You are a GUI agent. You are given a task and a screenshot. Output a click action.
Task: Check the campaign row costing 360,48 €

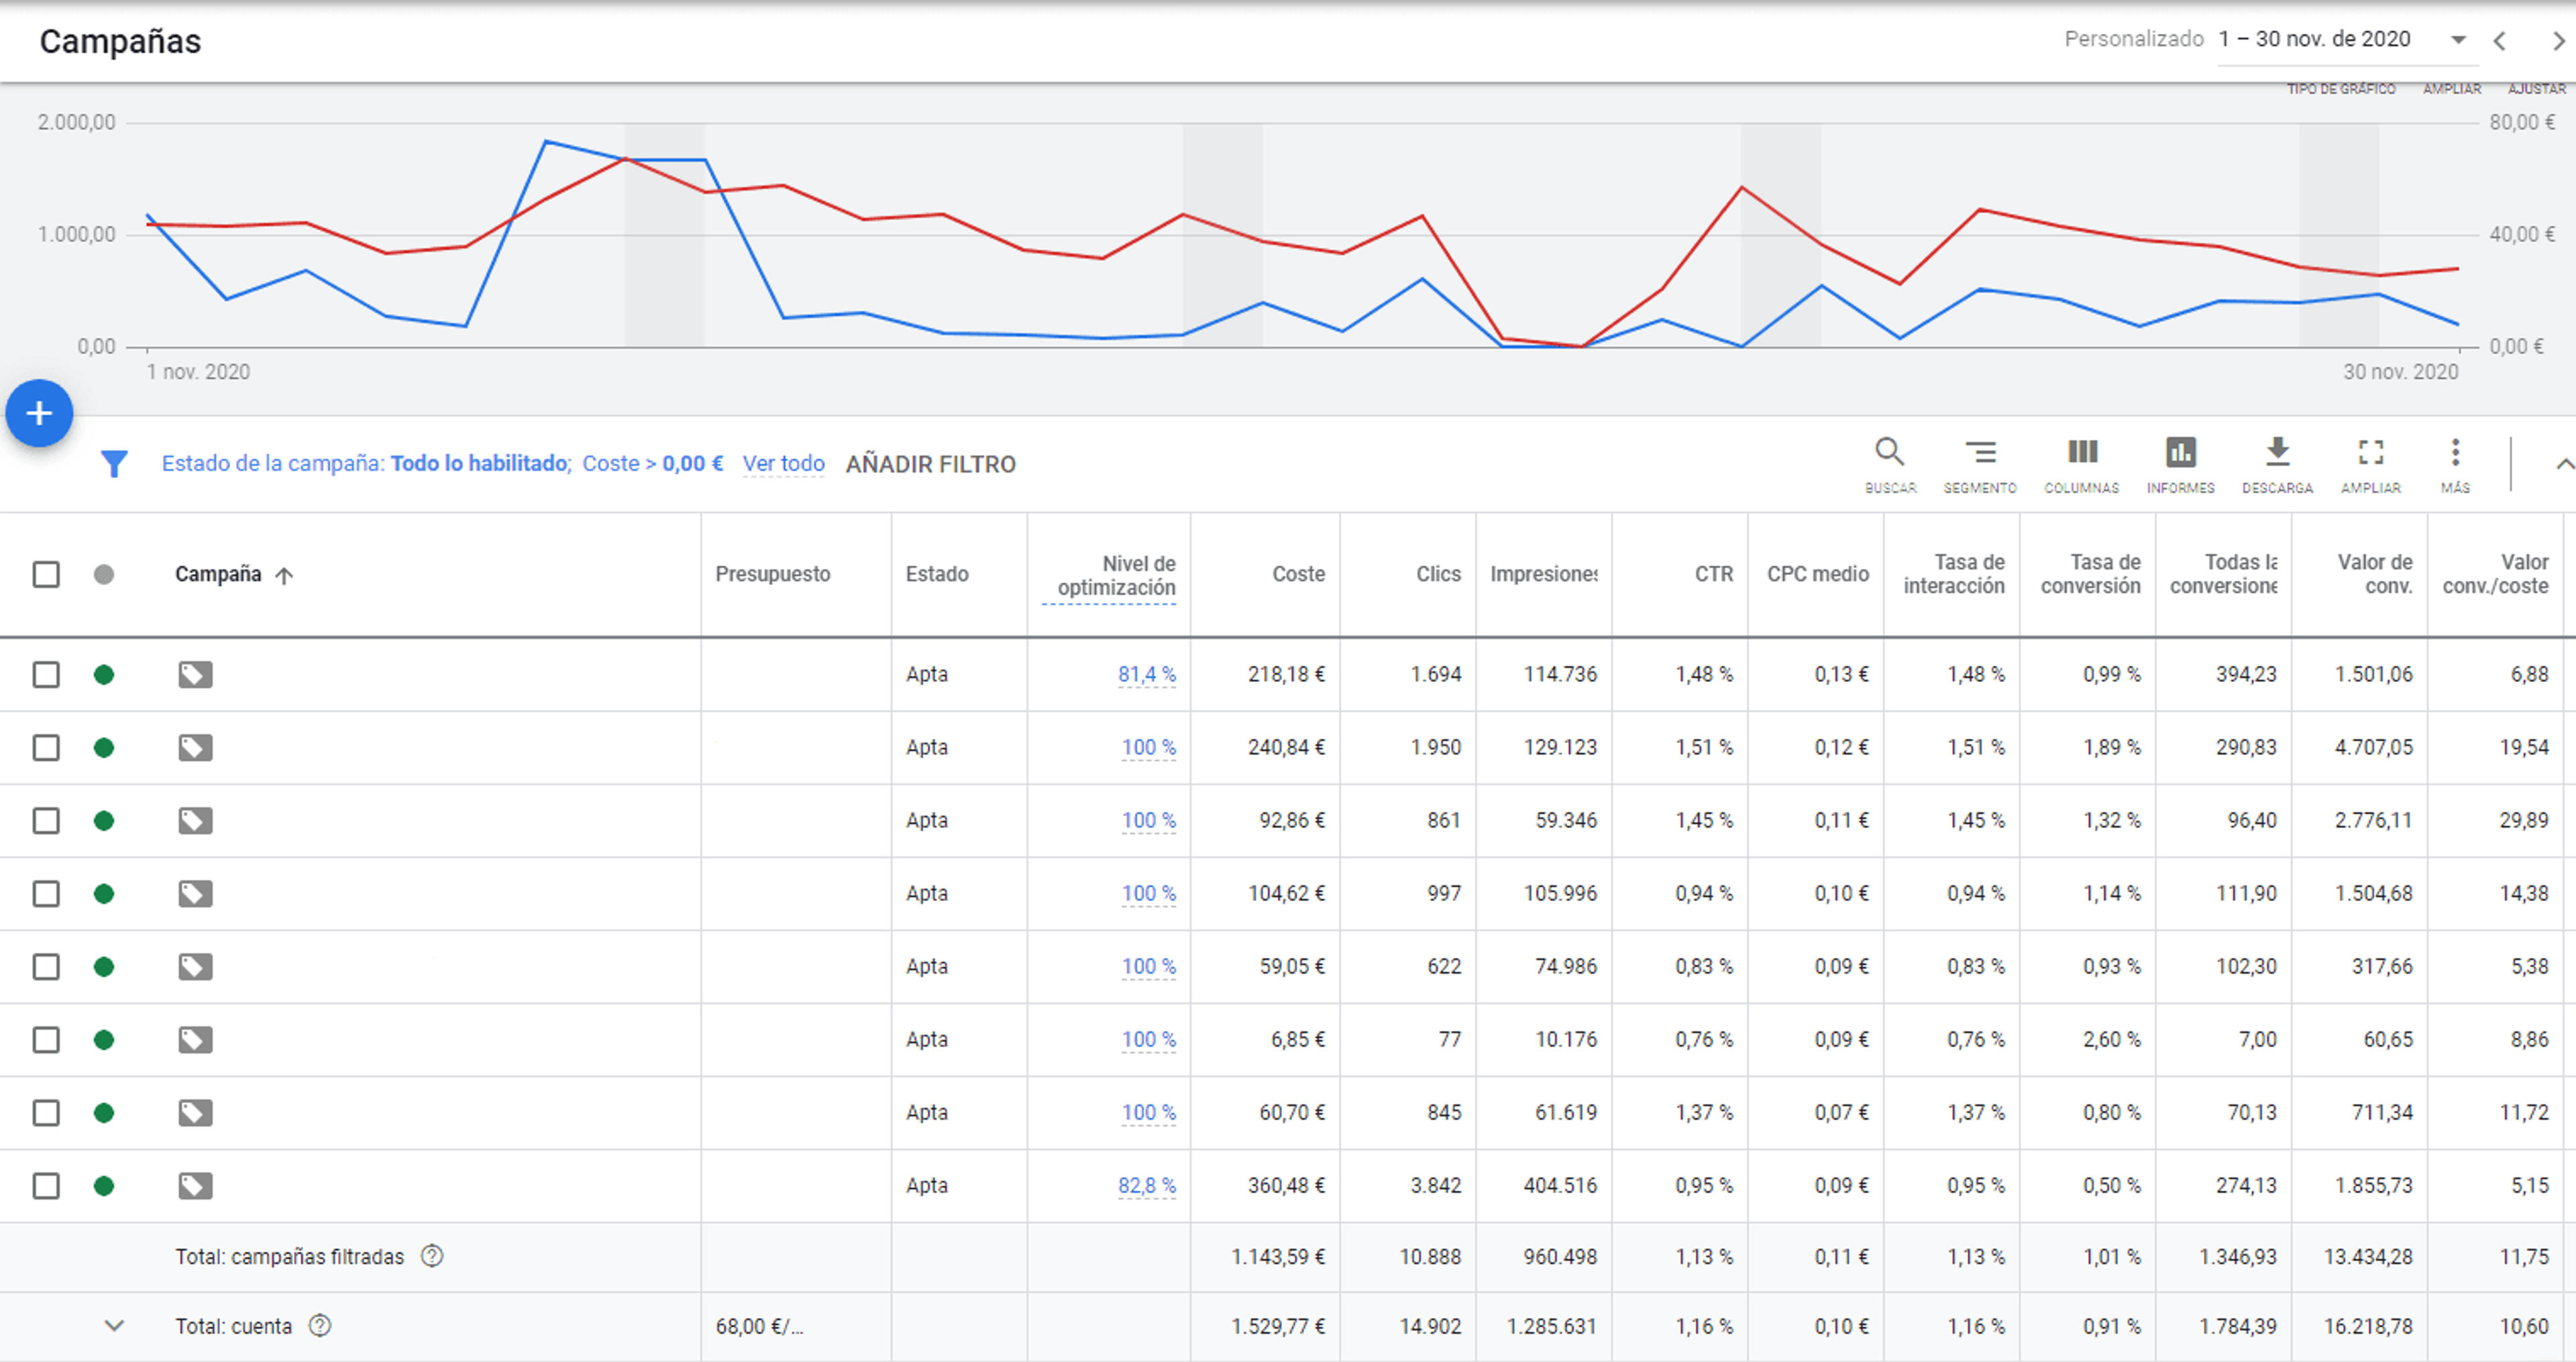(46, 1186)
